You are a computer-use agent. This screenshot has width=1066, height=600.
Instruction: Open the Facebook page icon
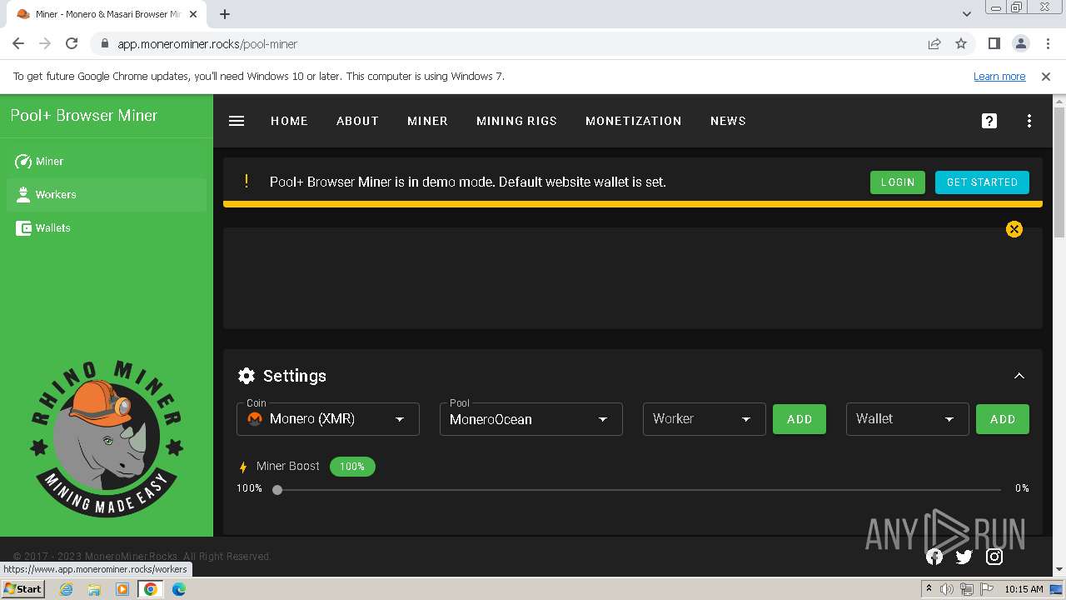point(934,557)
